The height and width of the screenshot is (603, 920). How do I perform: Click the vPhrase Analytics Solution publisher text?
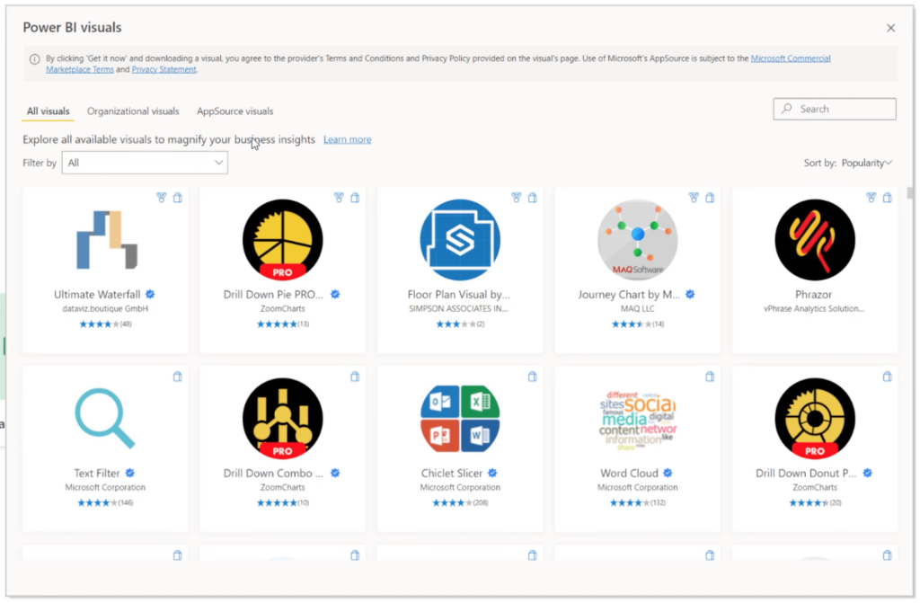(x=814, y=309)
